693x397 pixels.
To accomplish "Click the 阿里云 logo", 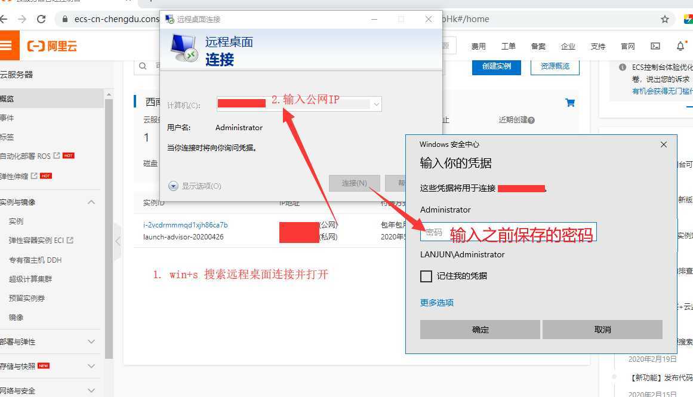I will [x=52, y=46].
